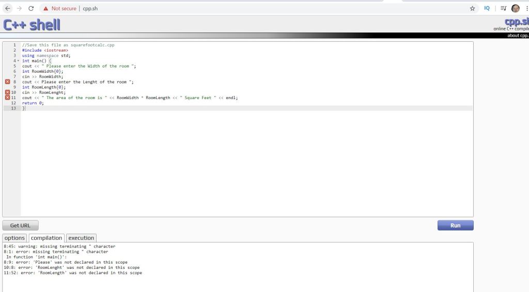Switch to the execution tab
The width and height of the screenshot is (529, 292).
pyautogui.click(x=81, y=238)
